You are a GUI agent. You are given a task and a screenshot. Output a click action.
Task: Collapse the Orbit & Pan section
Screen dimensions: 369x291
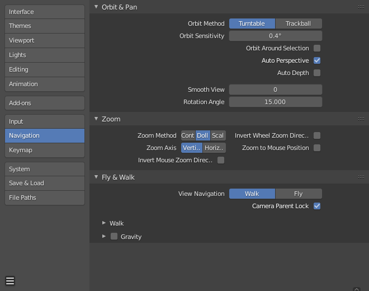[x=96, y=7]
